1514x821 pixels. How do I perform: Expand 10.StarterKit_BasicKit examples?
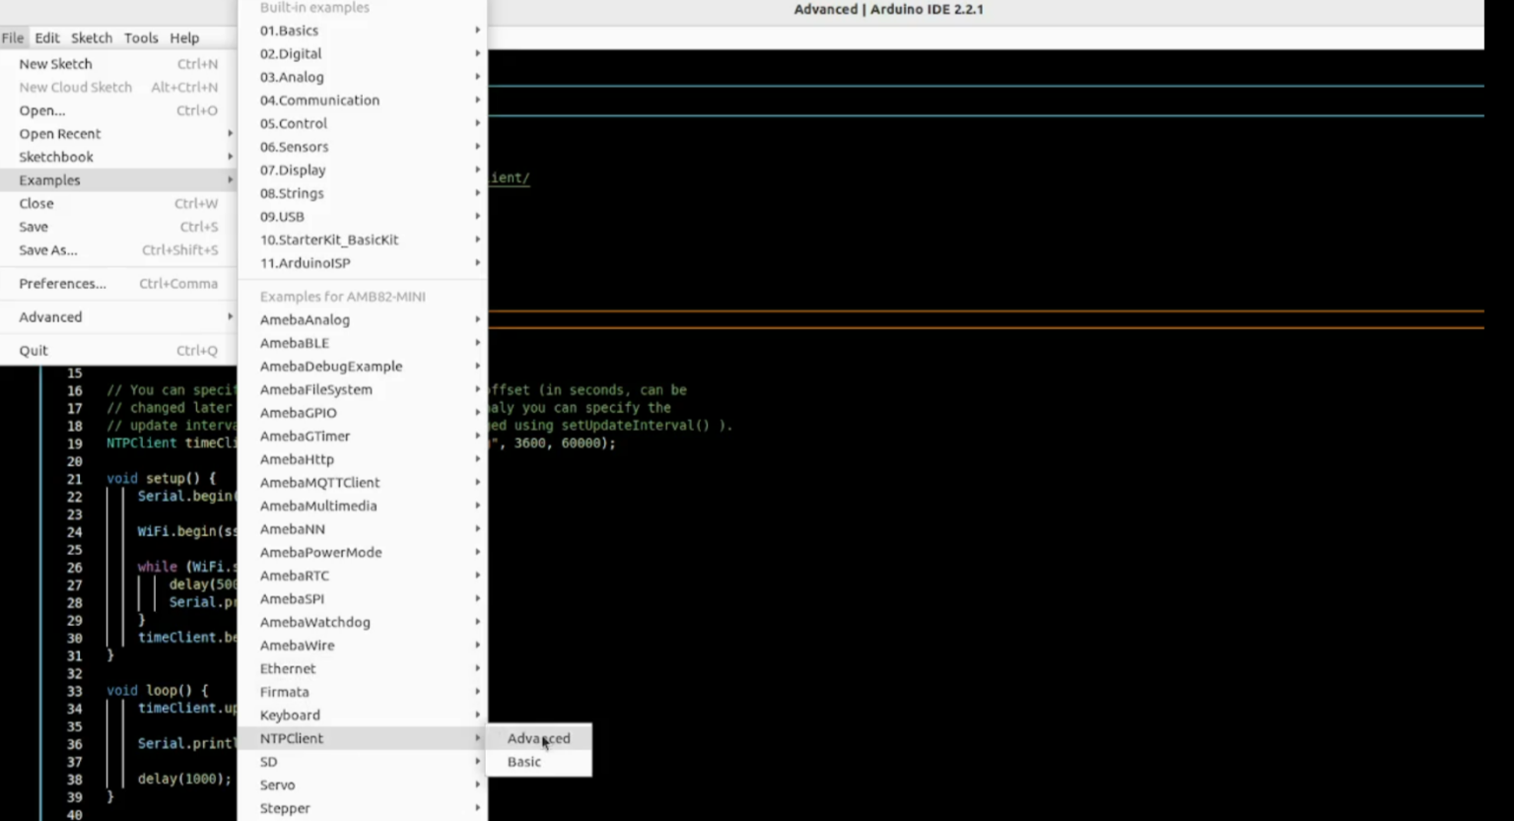363,239
